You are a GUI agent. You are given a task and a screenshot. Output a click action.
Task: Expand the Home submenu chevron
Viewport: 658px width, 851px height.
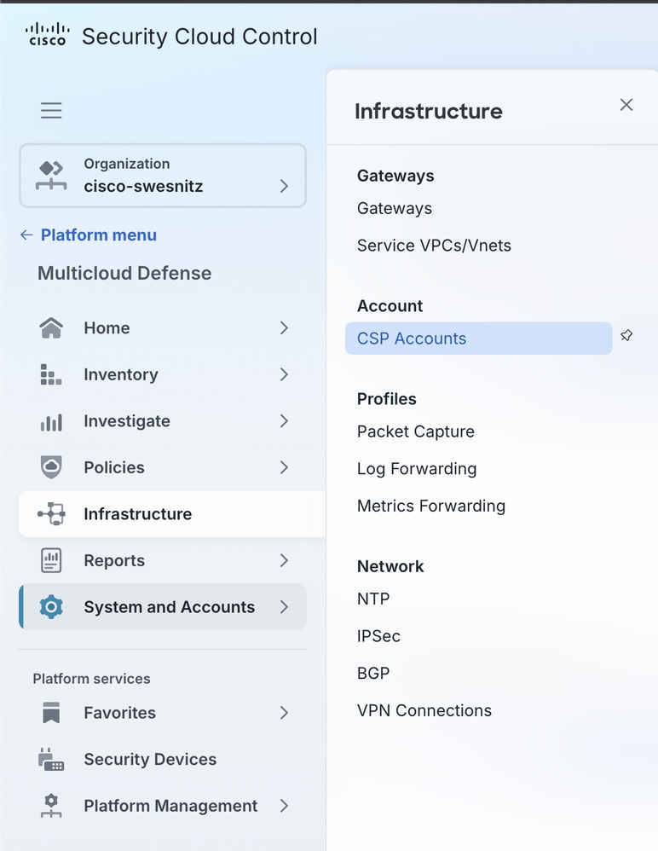coord(284,327)
